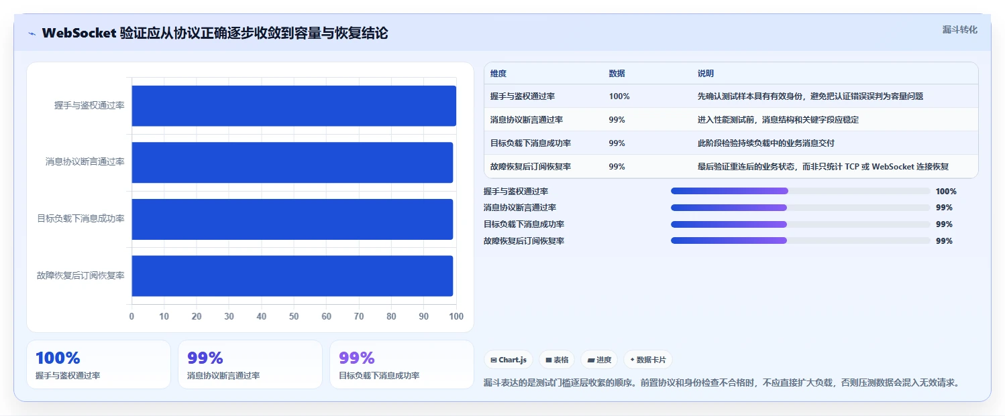Viewport: 1005px width, 416px height.
Task: Click the 数据卡片 chip
Action: [x=648, y=360]
